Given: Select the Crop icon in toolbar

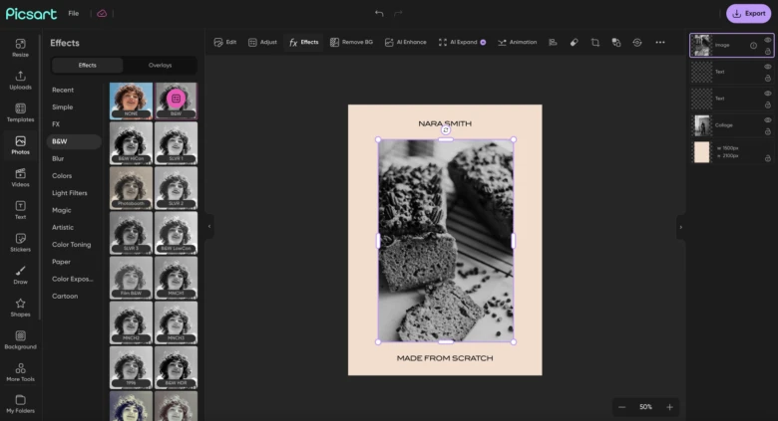Looking at the screenshot, I should point(594,42).
